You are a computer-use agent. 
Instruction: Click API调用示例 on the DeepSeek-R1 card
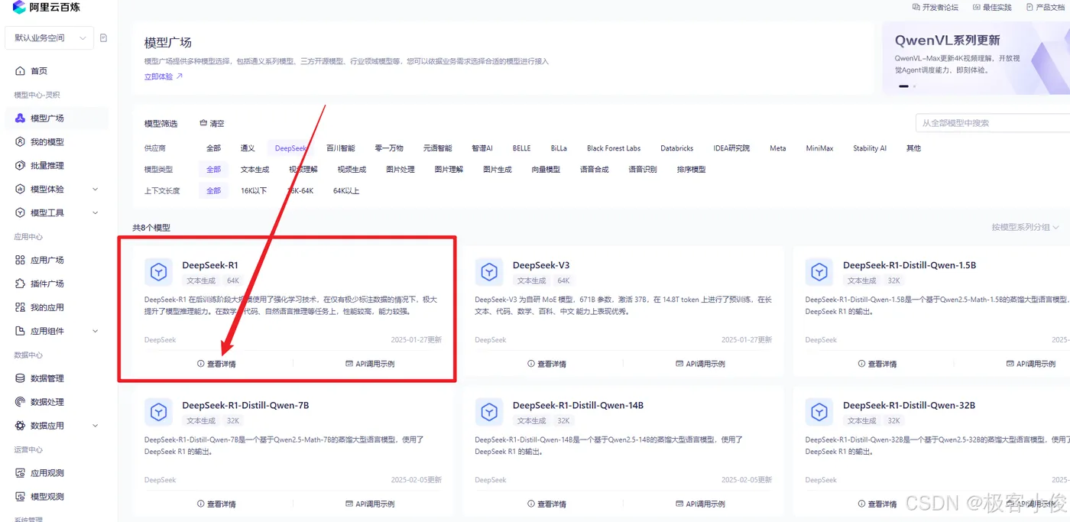coord(370,365)
